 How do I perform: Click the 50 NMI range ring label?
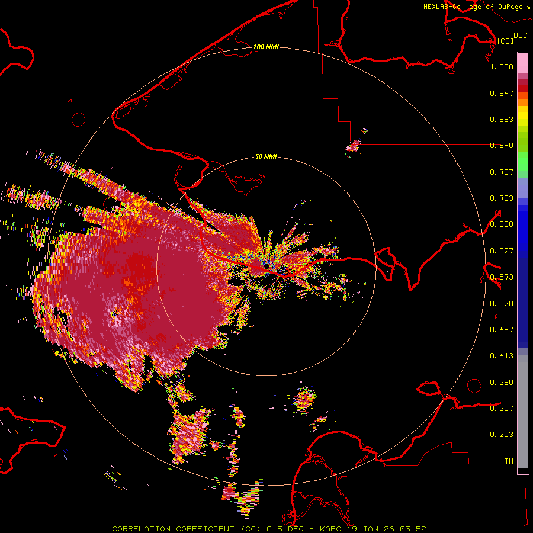pos(266,157)
